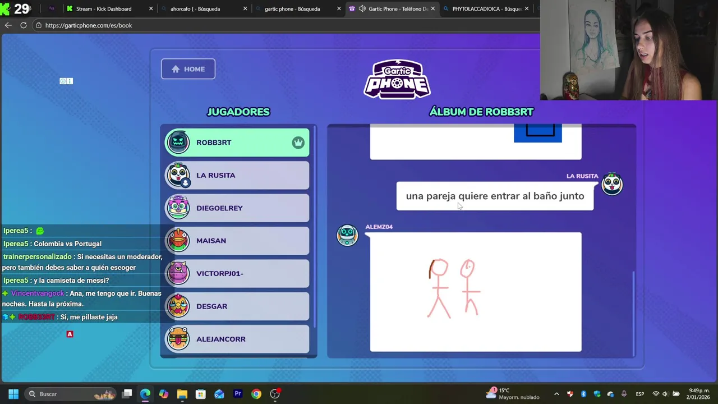Expand the hidden system tray icons chevron
This screenshot has height=404, width=718.
pos(556,394)
